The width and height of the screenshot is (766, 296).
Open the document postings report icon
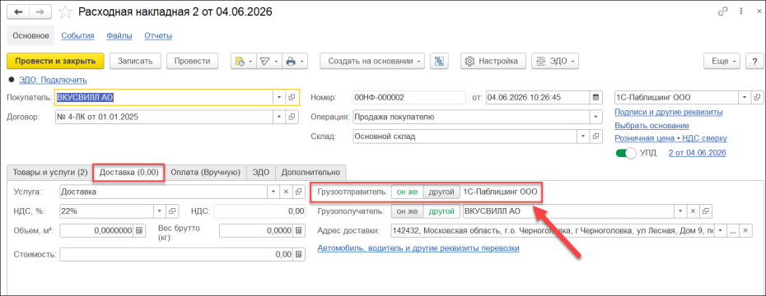coord(243,61)
